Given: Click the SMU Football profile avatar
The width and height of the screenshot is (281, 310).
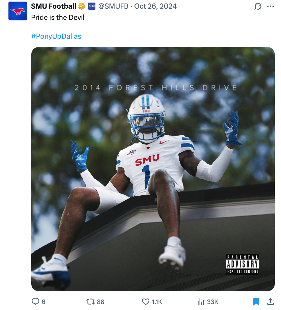Looking at the screenshot, I should pos(18,11).
